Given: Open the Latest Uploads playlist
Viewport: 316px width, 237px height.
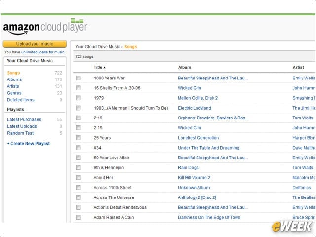Looking at the screenshot, I should 22,126.
